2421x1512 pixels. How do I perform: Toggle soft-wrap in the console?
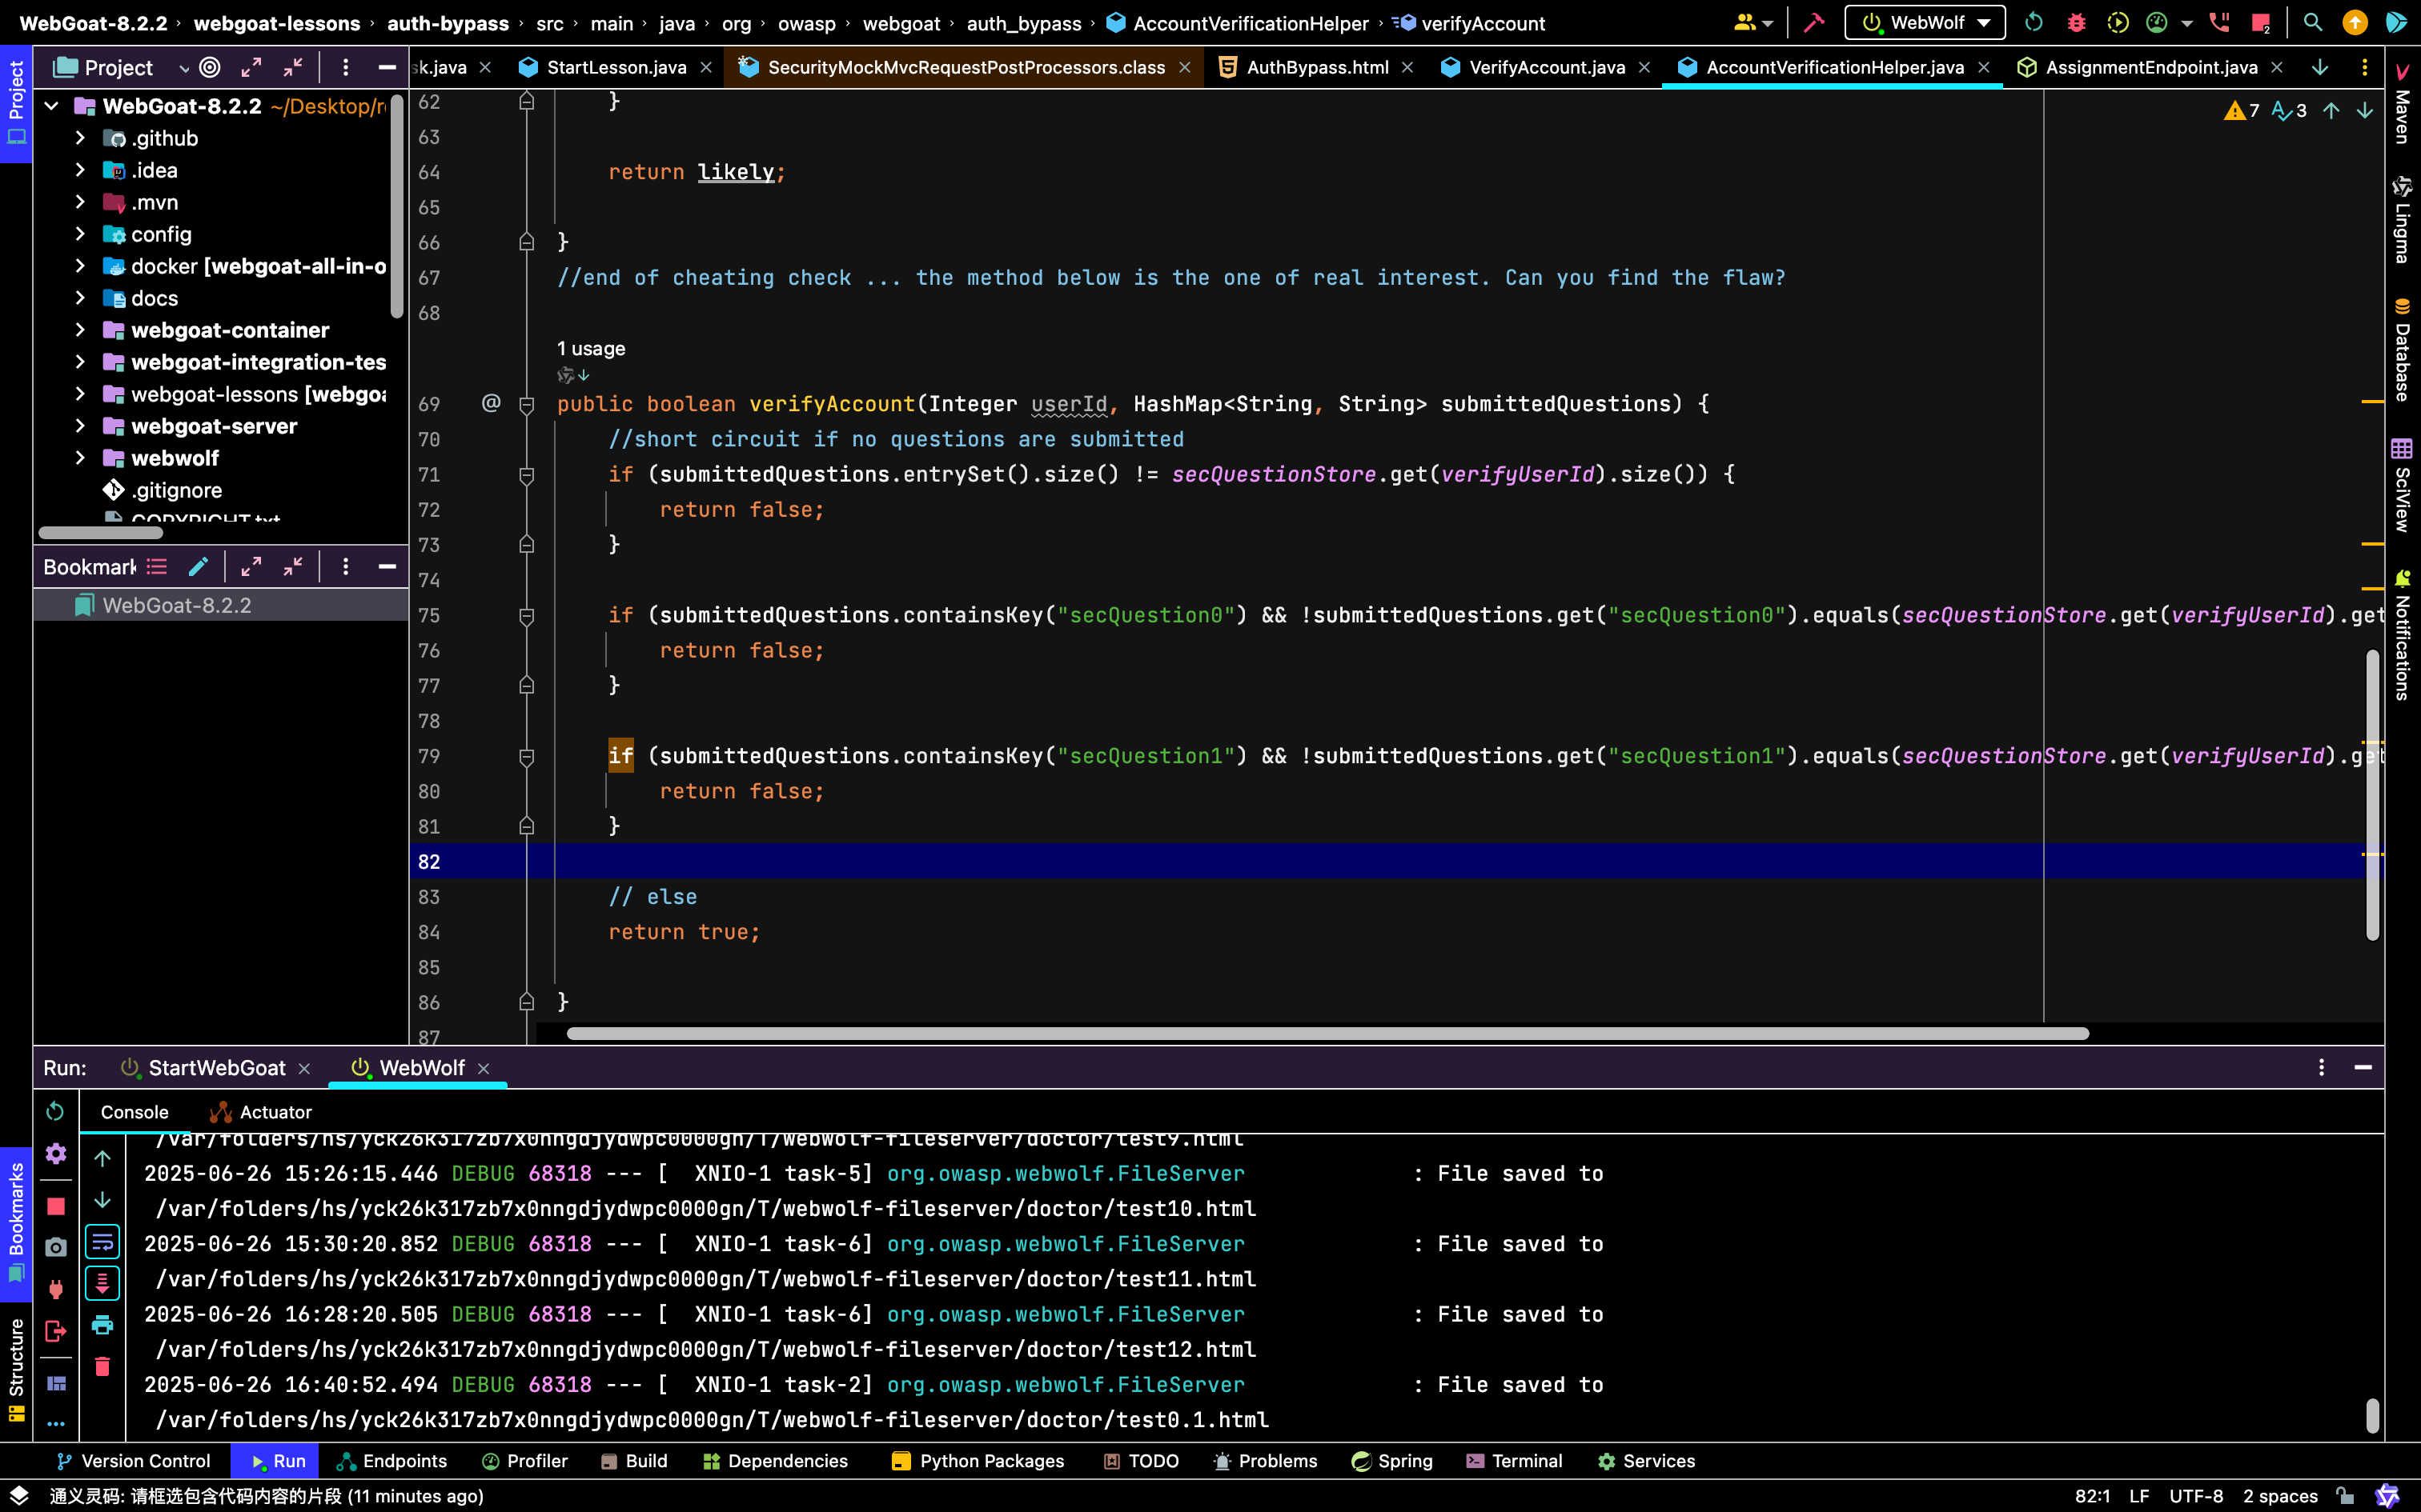point(102,1242)
